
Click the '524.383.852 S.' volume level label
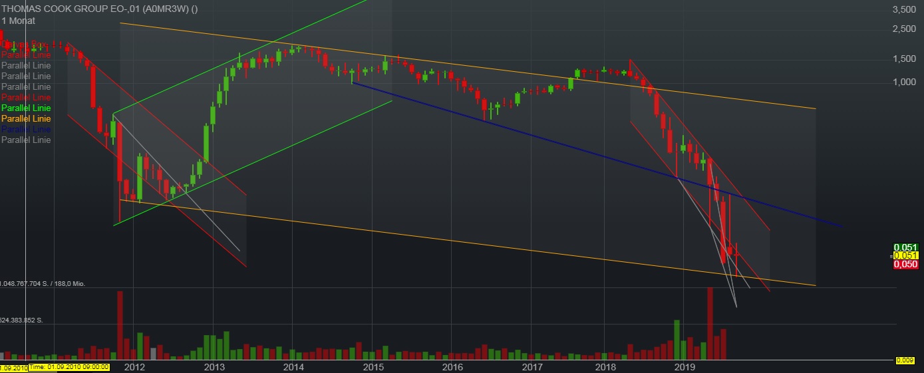click(x=22, y=320)
